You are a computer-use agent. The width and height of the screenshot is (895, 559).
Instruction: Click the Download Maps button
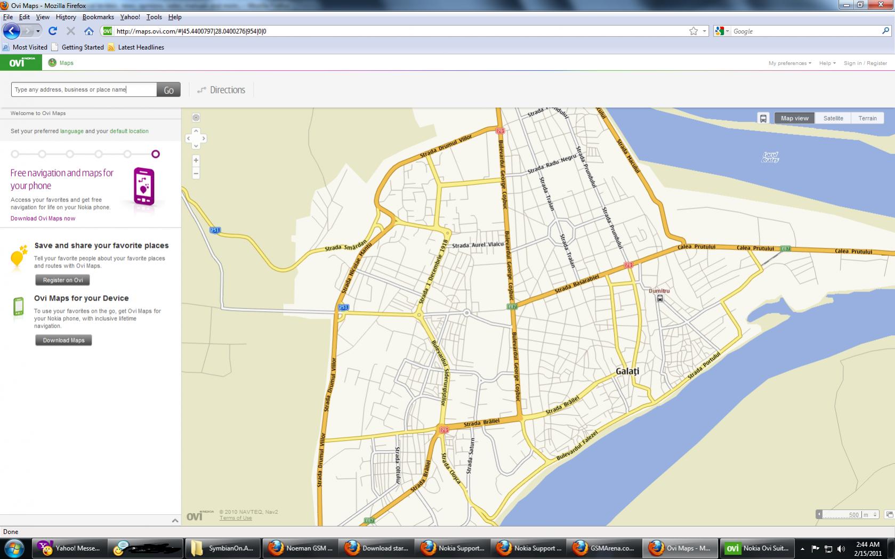63,340
